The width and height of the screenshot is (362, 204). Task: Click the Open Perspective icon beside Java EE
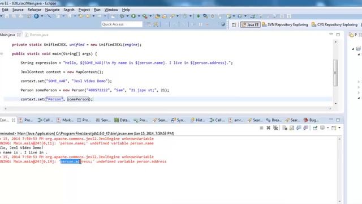click(234, 25)
